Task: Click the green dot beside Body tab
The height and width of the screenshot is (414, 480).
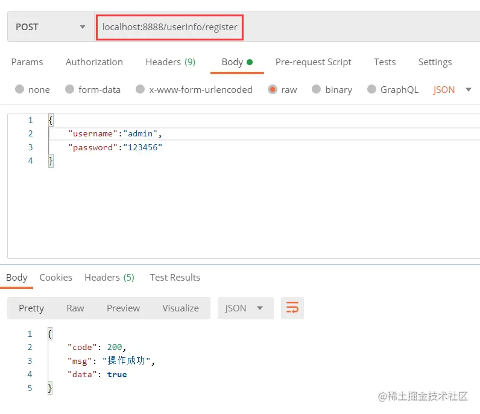Action: 250,62
